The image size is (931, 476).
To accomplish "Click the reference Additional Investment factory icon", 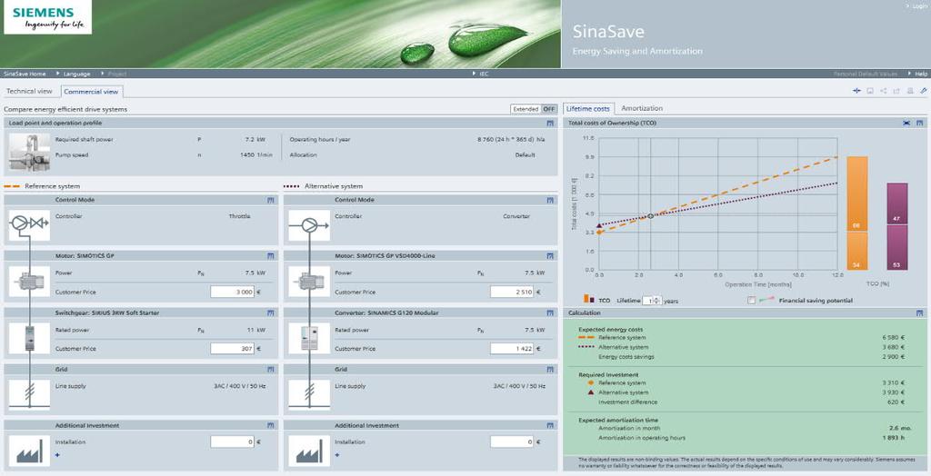I will [x=29, y=451].
